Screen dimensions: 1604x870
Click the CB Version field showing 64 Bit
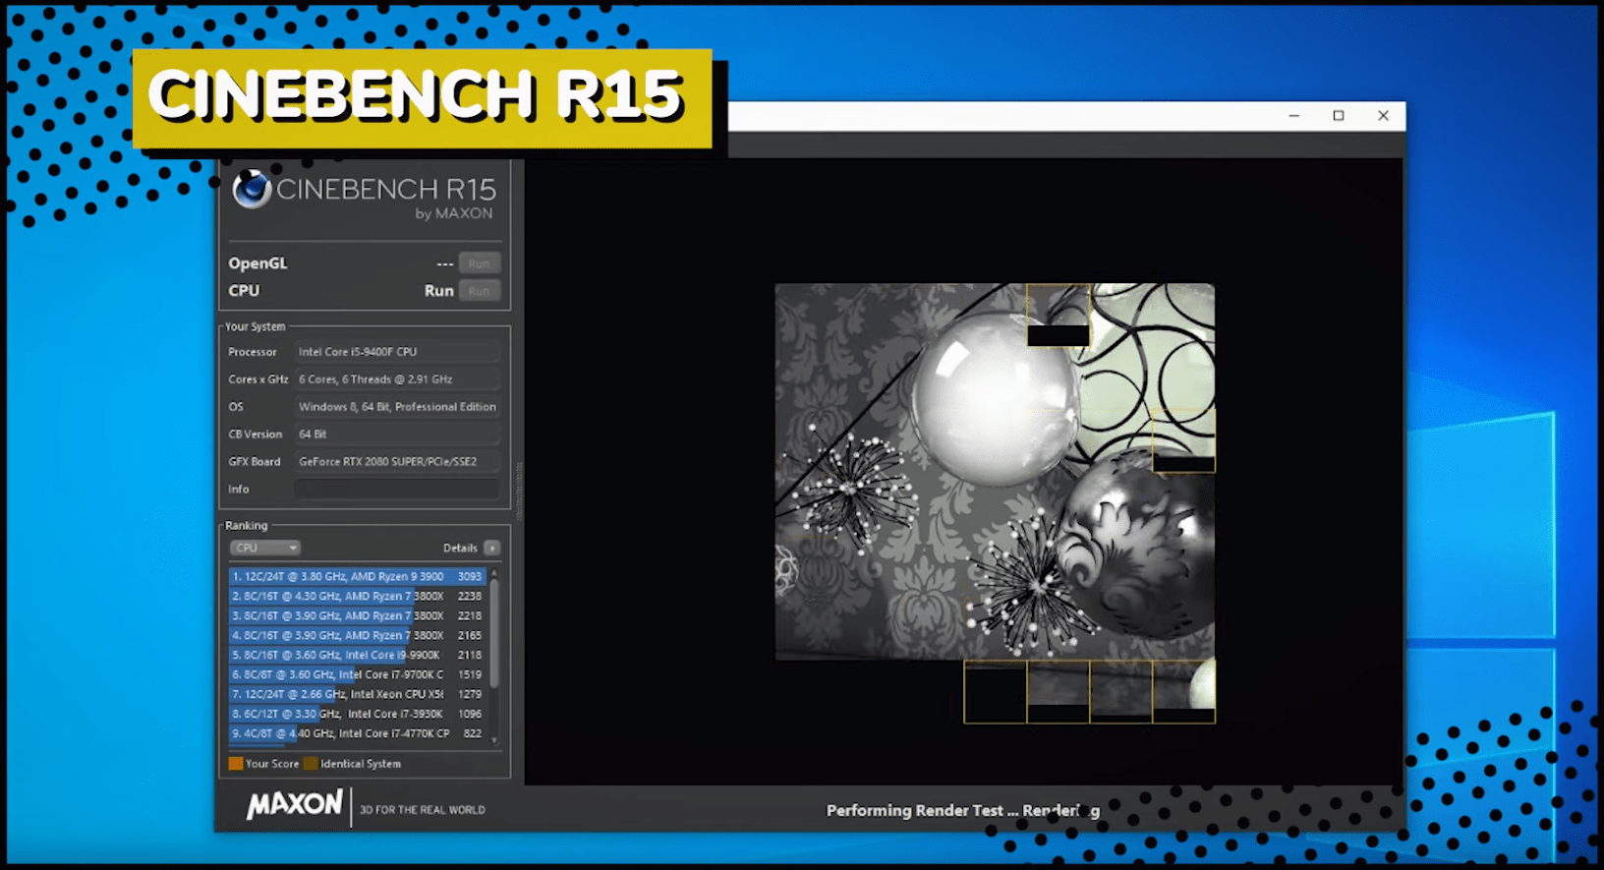397,435
